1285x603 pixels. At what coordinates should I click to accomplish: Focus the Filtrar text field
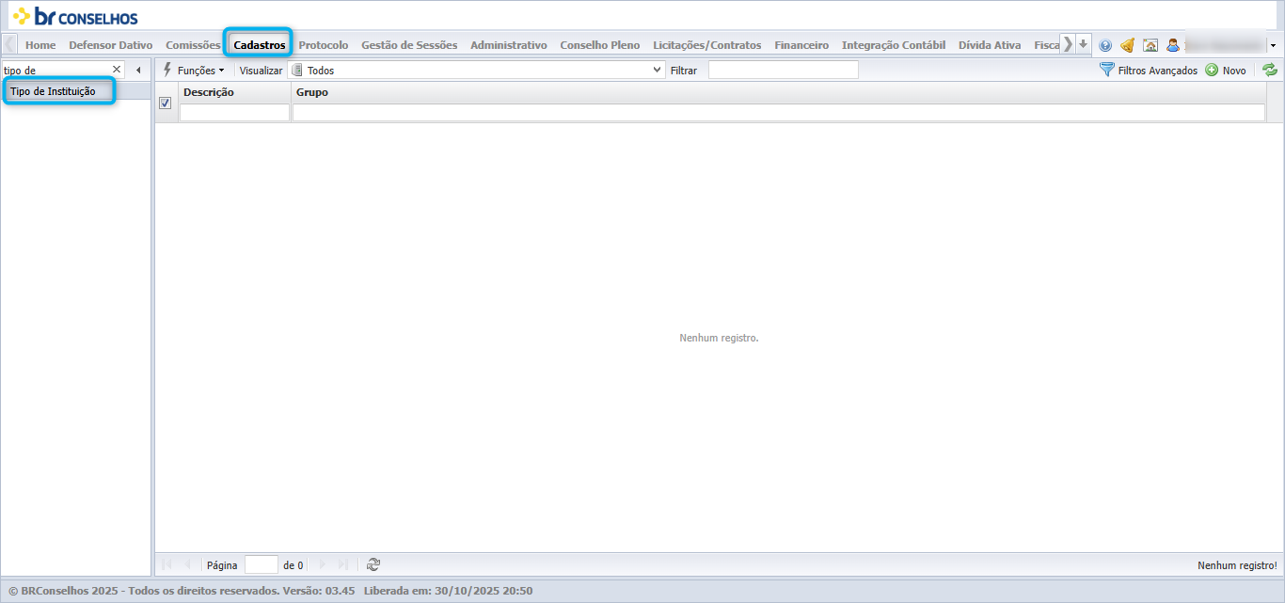coord(783,70)
